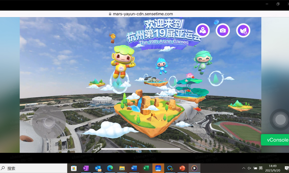
Task: Click the lock icon beside the URL
Action: tap(110, 14)
